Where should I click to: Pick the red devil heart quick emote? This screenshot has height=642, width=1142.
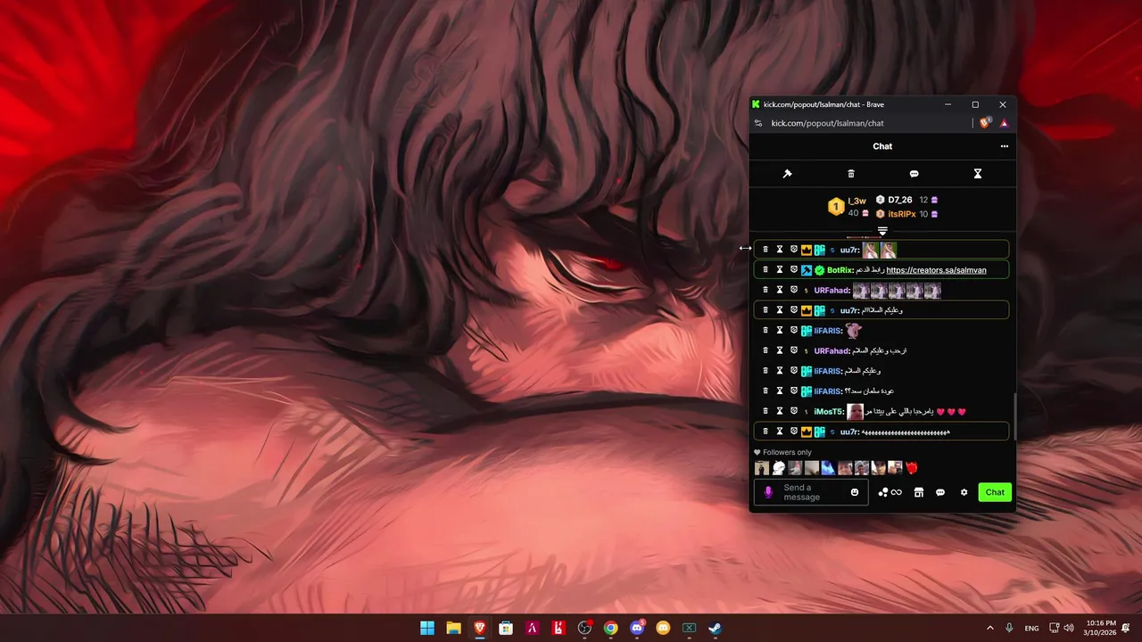(911, 467)
